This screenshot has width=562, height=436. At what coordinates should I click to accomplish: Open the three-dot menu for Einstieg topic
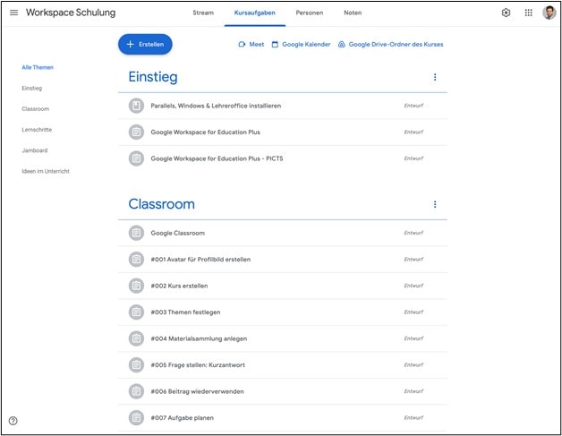click(x=435, y=77)
